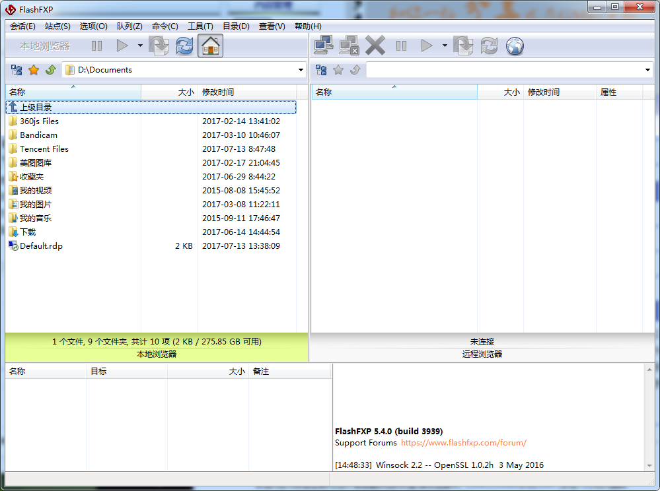Expand the remote path dropdown
The height and width of the screenshot is (491, 660).
coord(648,70)
